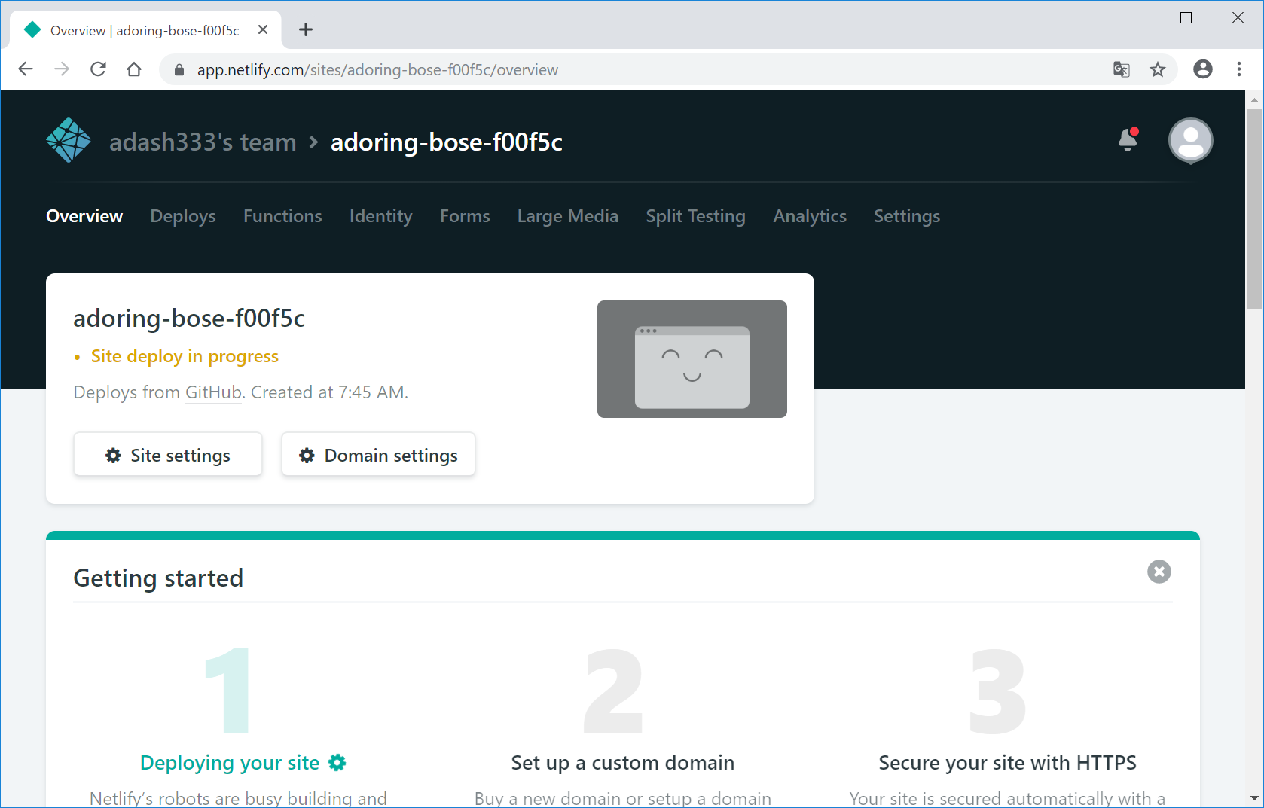Select the Split Testing tab

point(695,216)
